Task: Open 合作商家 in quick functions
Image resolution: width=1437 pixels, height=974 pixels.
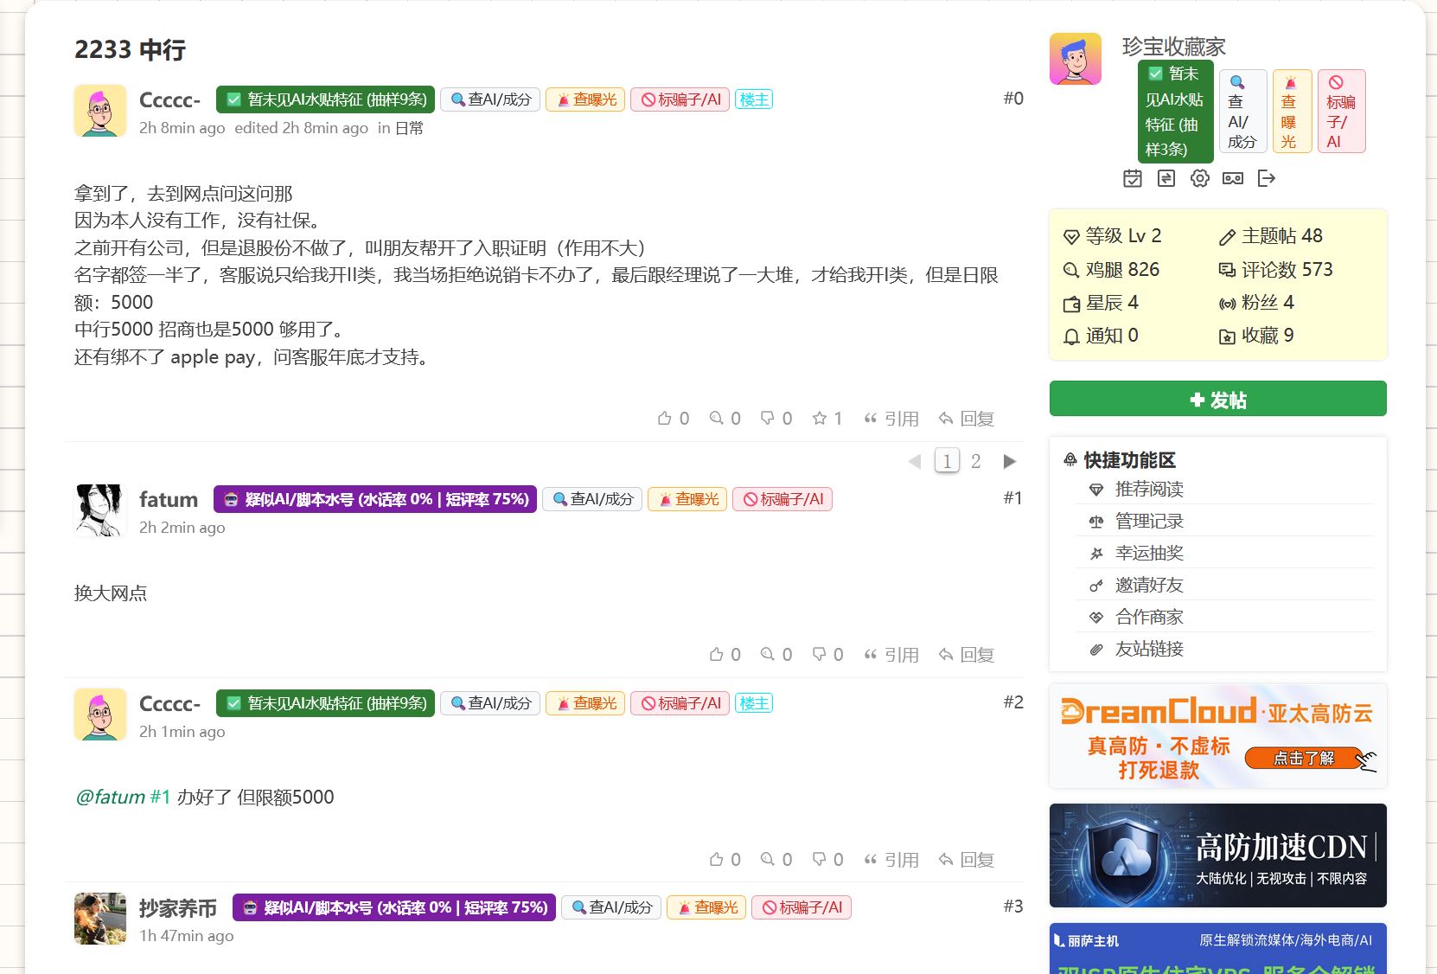Action: [x=1149, y=617]
